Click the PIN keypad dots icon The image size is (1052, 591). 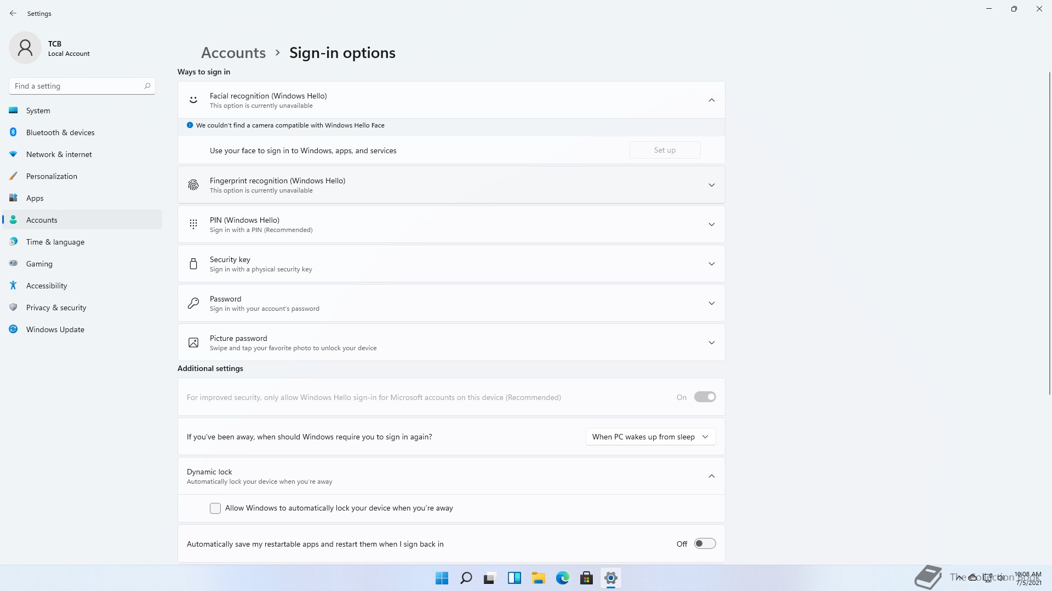pos(193,224)
